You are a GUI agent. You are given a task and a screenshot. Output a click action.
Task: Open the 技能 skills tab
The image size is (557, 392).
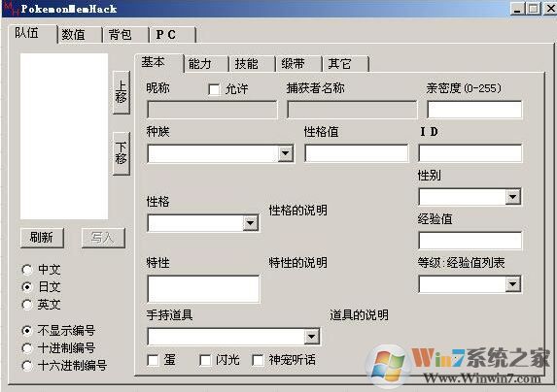[252, 64]
